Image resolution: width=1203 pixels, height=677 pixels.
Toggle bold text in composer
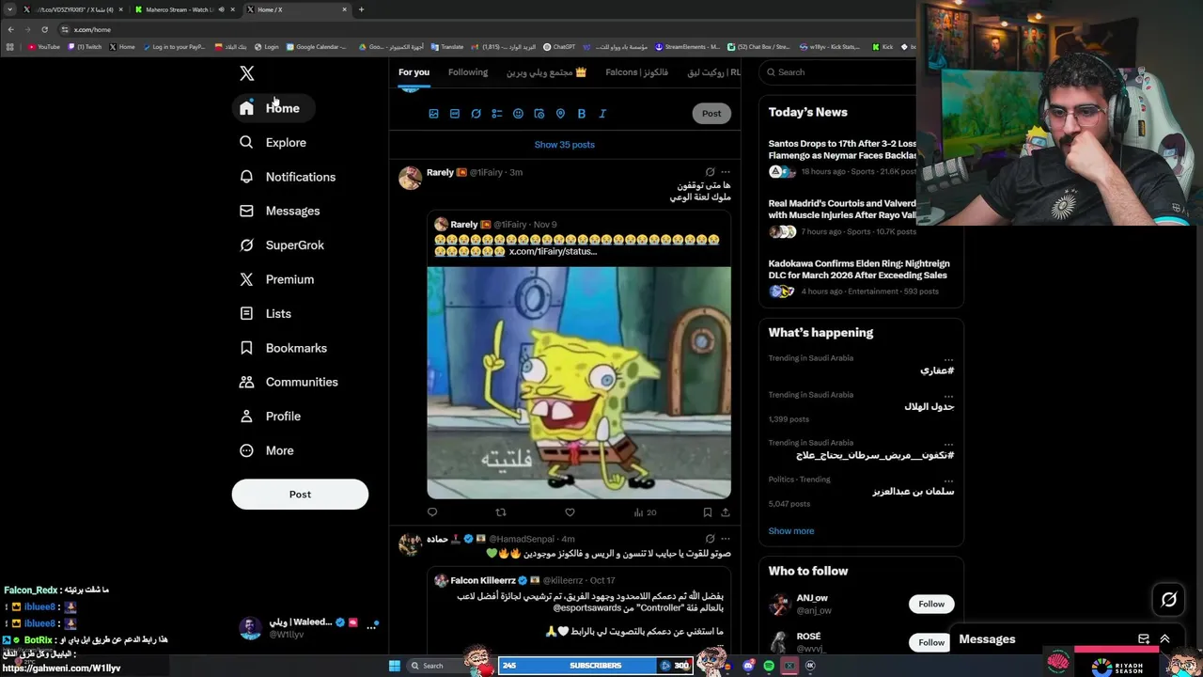click(x=582, y=114)
